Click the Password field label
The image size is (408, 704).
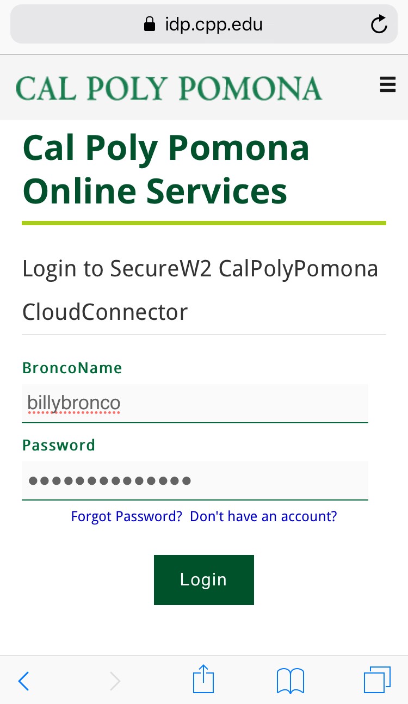click(59, 446)
